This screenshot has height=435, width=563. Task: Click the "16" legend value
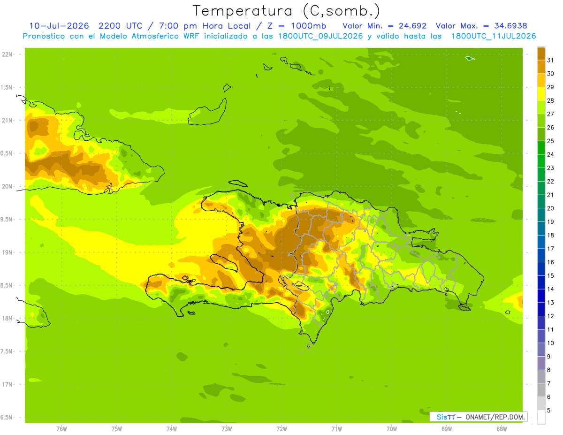551,262
